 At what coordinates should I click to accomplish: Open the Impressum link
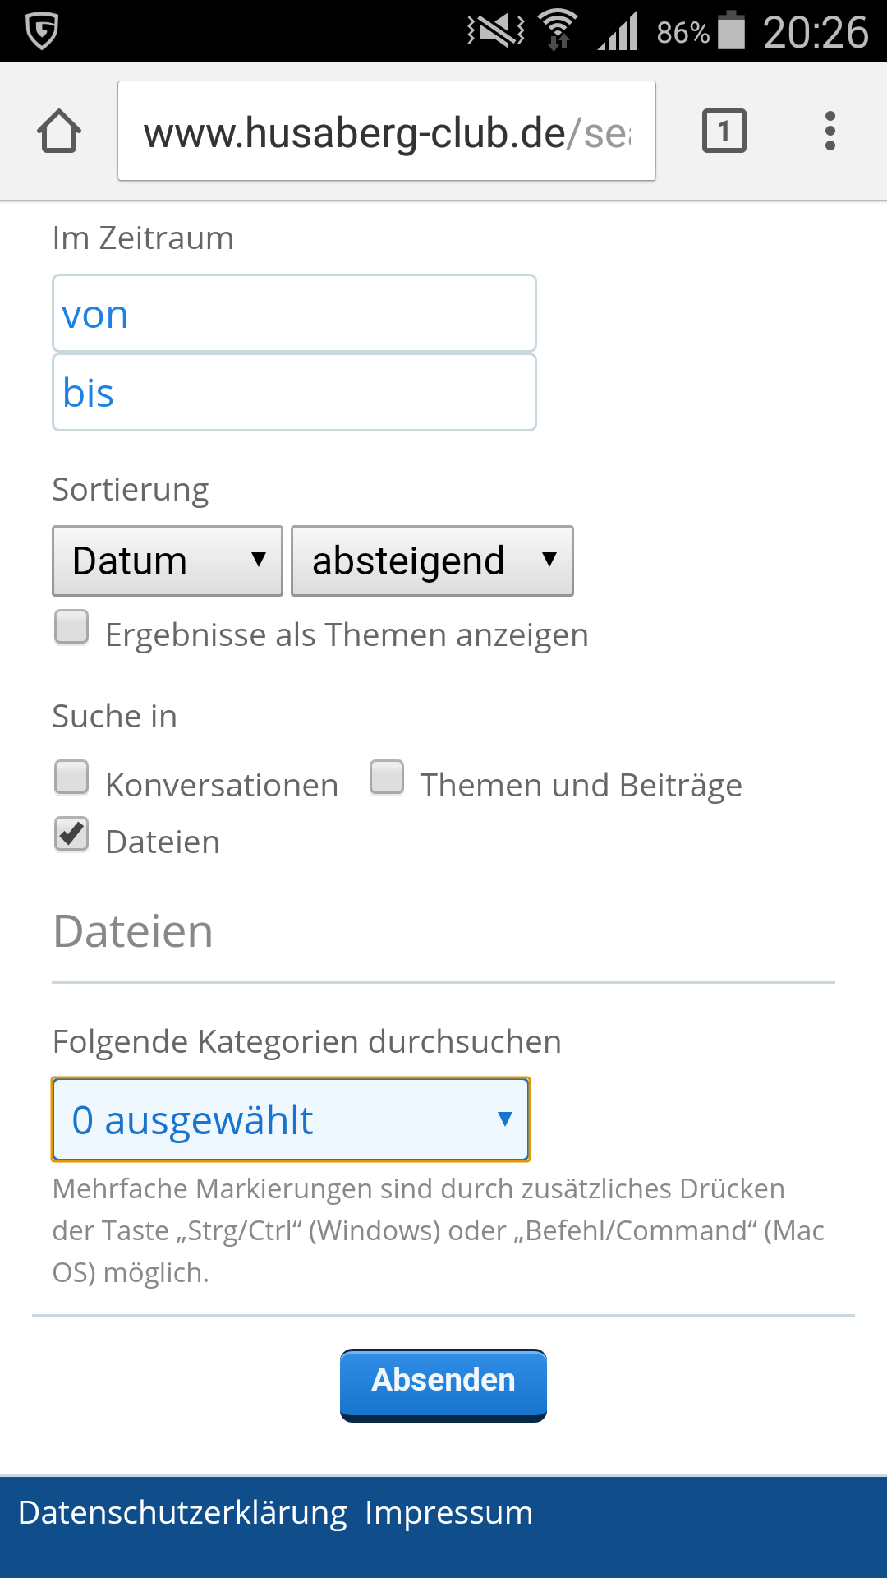pos(448,1513)
